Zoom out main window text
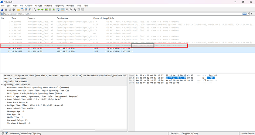 point(71,10)
